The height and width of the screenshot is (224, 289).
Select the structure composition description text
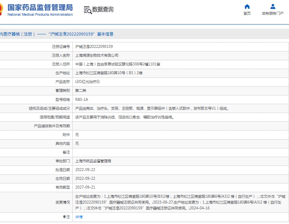tap(152, 108)
